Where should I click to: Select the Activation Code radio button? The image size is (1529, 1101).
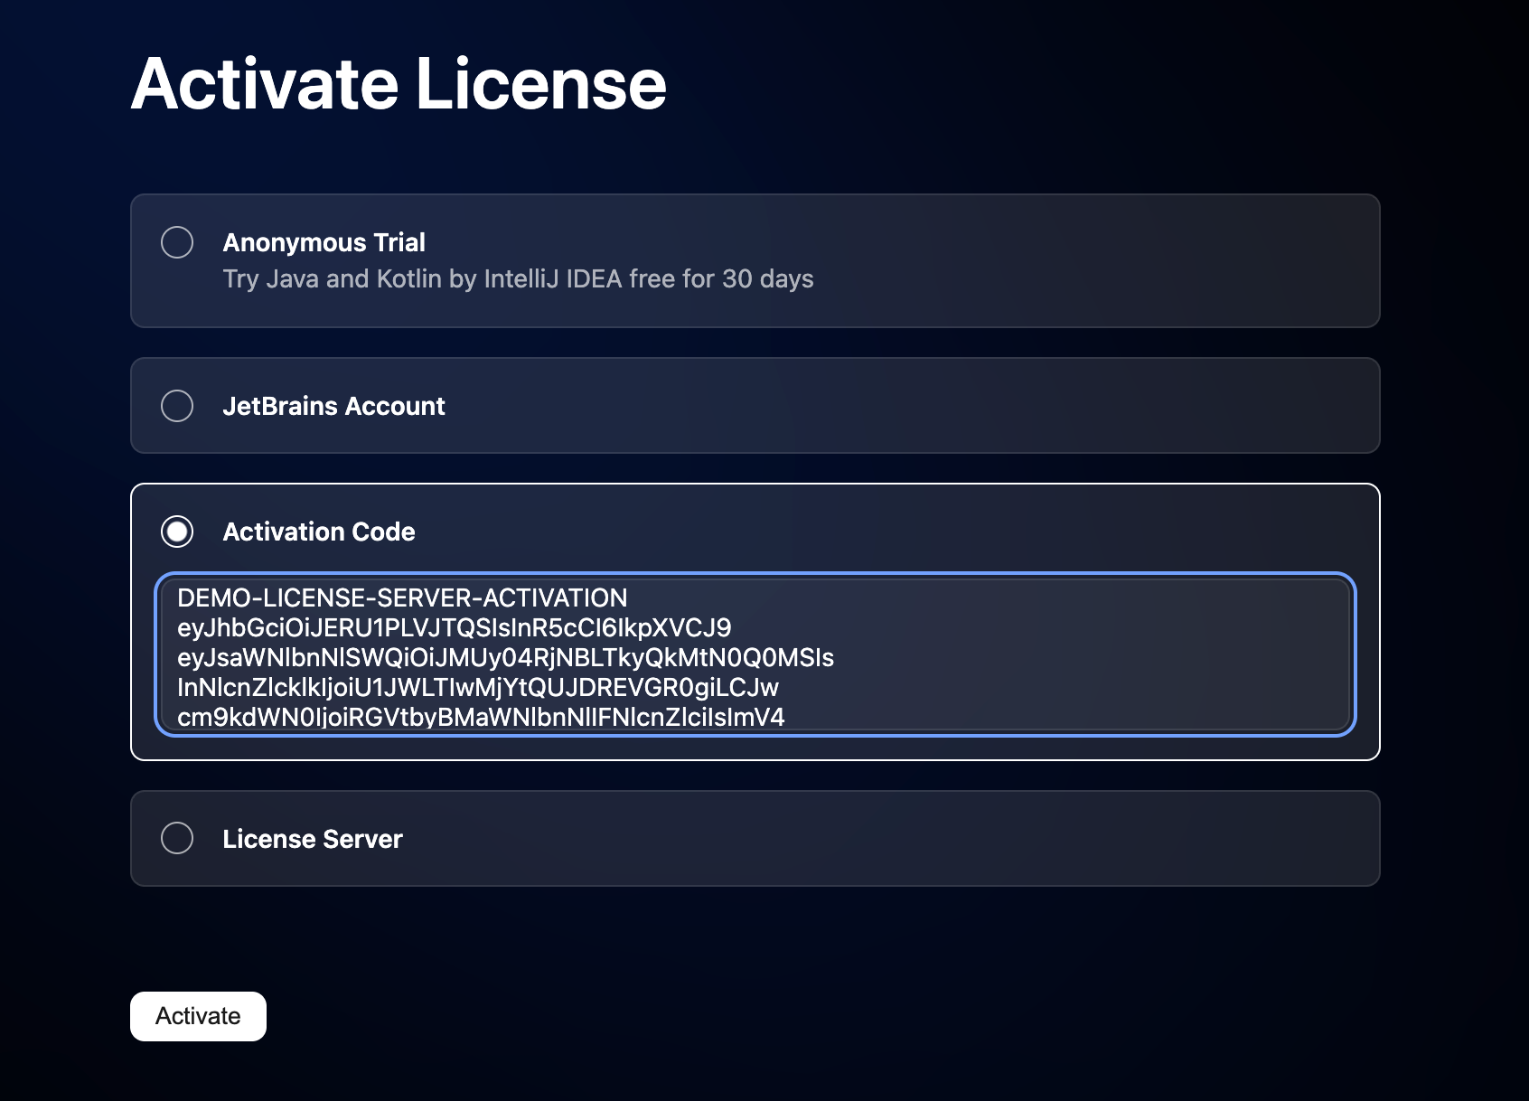coord(177,532)
